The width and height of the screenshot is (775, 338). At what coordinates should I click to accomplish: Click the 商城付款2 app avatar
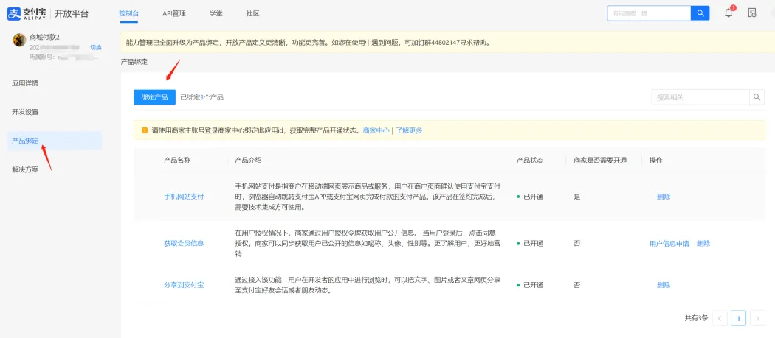coord(20,40)
